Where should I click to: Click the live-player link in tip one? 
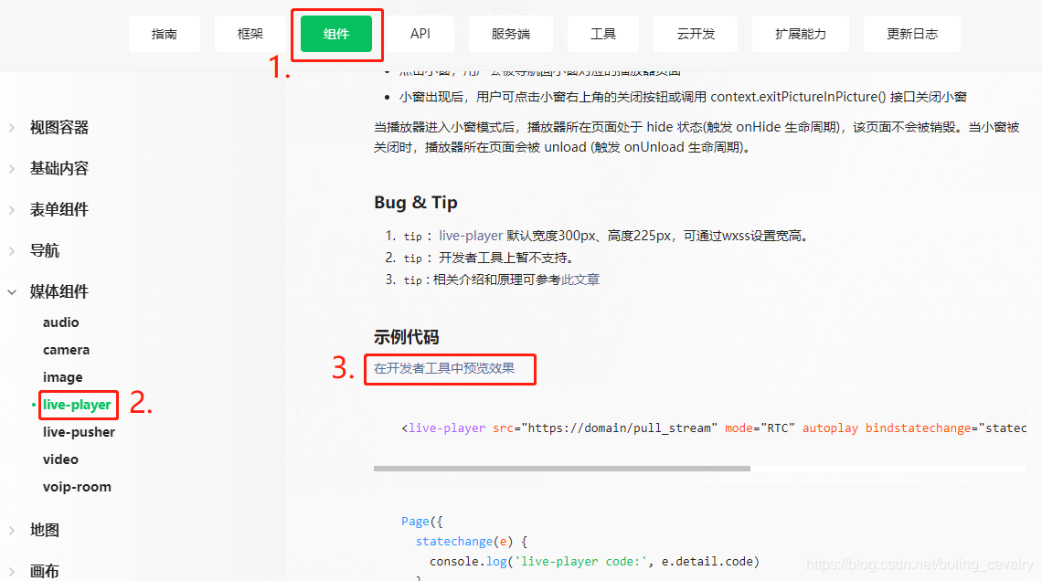(x=471, y=236)
